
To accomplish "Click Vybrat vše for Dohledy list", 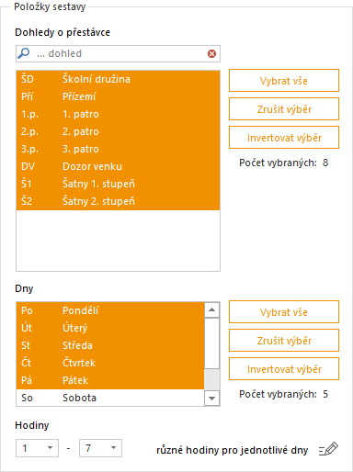I will pos(284,81).
